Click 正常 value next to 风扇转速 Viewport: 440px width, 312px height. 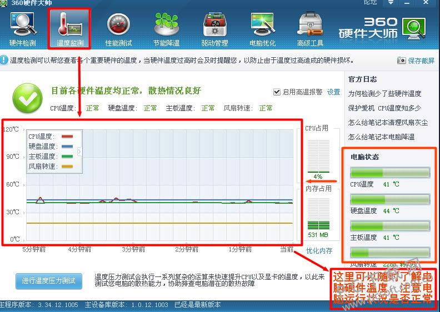coord(266,108)
